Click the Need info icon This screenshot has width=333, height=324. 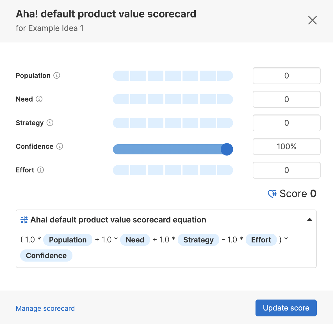(x=39, y=99)
